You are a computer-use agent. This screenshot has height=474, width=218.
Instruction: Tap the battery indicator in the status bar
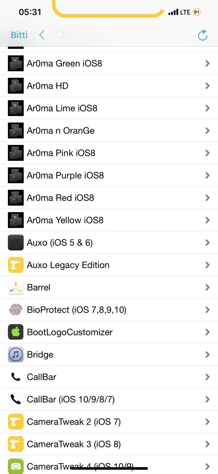tap(197, 12)
